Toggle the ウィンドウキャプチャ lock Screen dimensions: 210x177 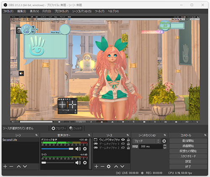tap(128, 140)
